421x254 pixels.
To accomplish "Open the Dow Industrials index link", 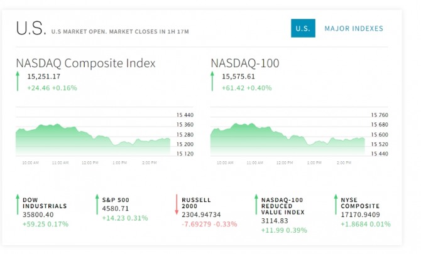I will tap(45, 203).
